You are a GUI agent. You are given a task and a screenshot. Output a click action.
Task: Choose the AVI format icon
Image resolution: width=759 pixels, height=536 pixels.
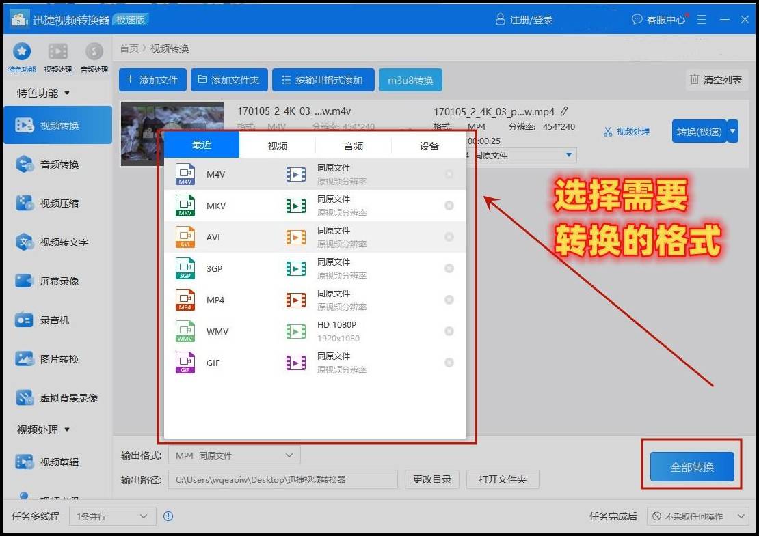point(185,237)
